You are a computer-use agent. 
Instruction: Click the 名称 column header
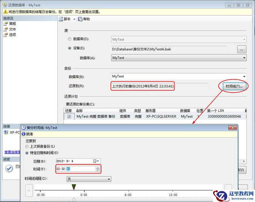pyautogui.click(x=79, y=111)
